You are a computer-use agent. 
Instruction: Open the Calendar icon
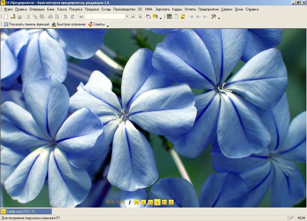coord(176,17)
